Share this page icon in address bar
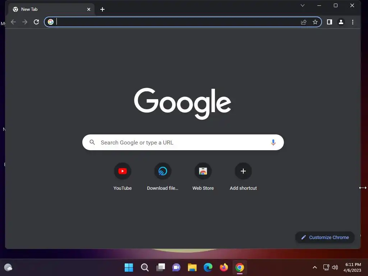 click(304, 22)
